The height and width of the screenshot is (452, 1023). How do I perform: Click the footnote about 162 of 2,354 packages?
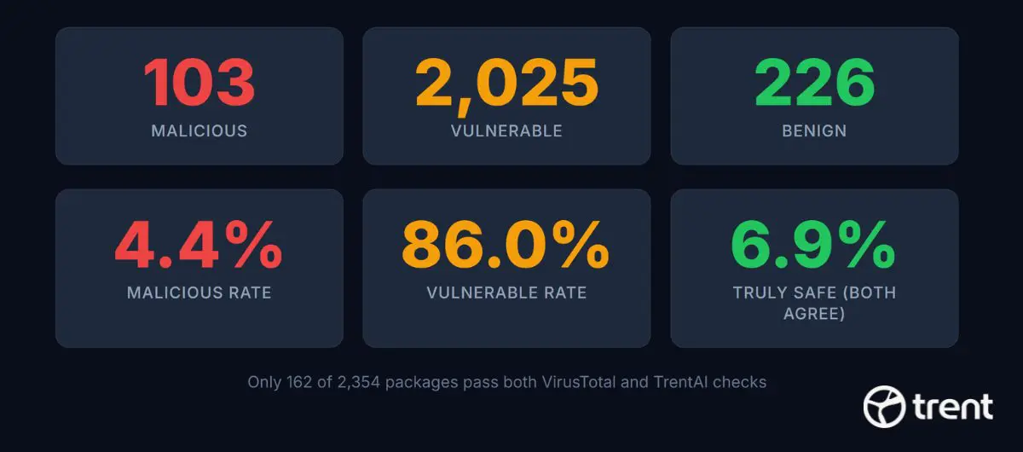(506, 383)
